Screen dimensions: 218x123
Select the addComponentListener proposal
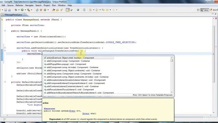pos(107,83)
